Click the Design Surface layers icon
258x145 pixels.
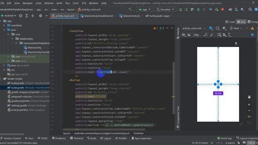[x=210, y=28]
